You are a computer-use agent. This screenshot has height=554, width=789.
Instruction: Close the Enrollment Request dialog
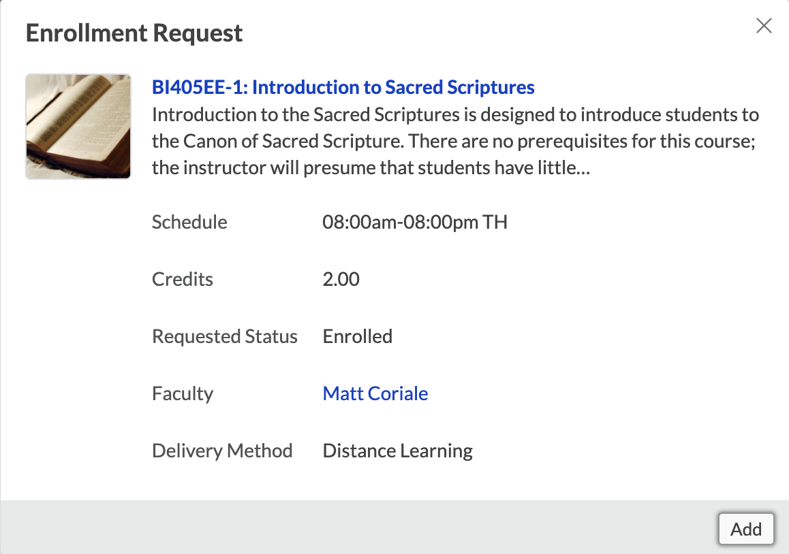coord(764,26)
